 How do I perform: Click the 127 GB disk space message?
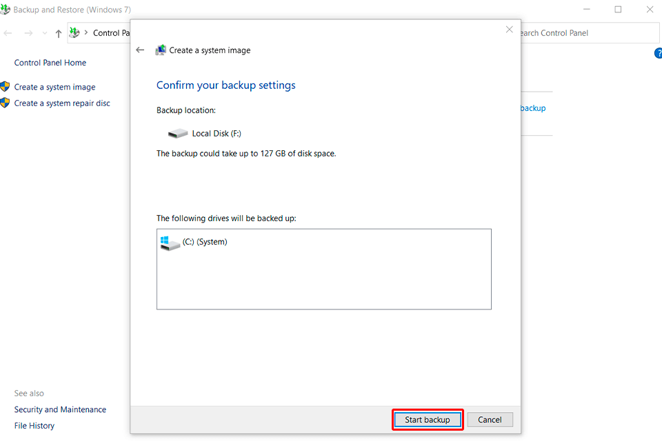point(246,154)
